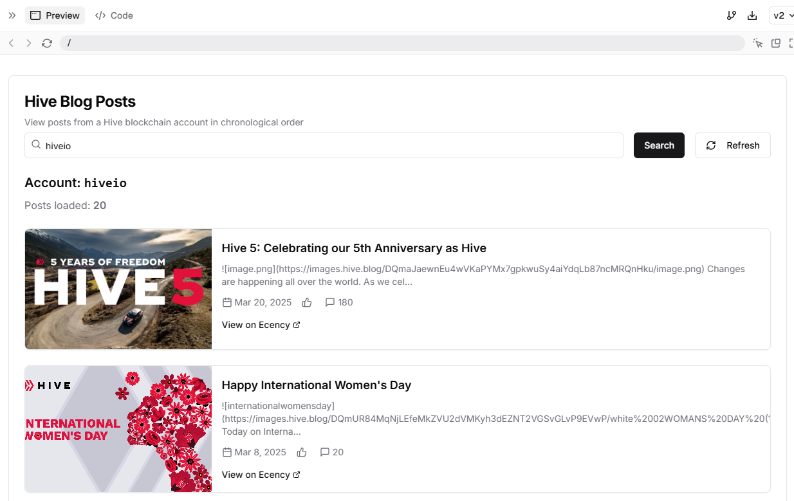The width and height of the screenshot is (794, 501).
Task: Activate the element selector cursor icon
Action: pos(758,43)
